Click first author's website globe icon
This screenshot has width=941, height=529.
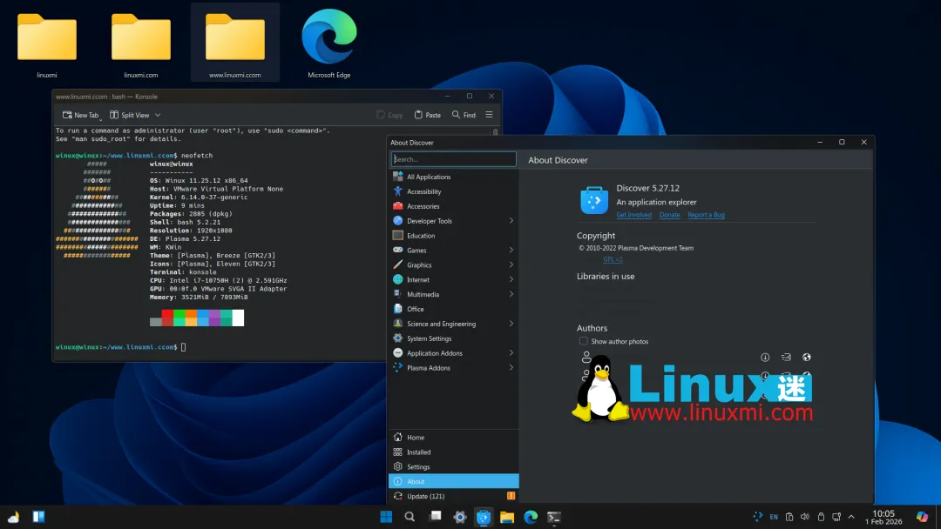click(807, 357)
